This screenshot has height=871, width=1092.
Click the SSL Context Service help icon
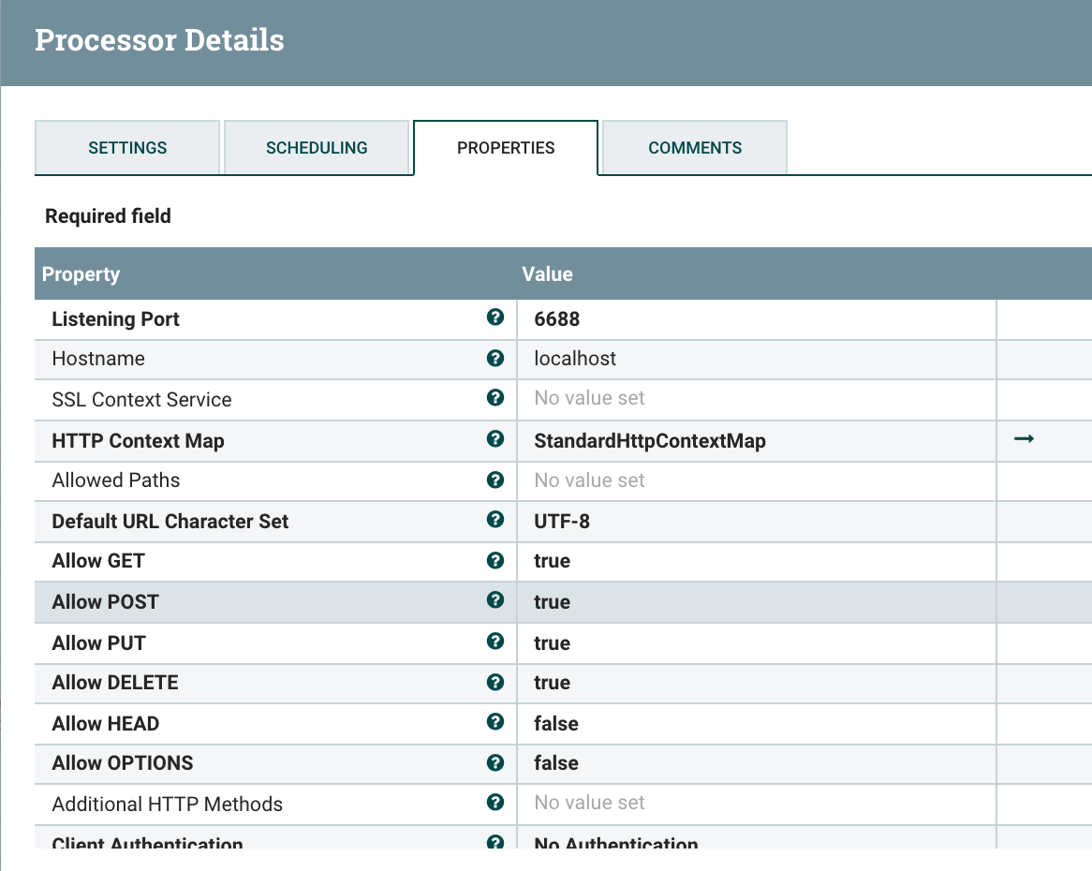(494, 398)
